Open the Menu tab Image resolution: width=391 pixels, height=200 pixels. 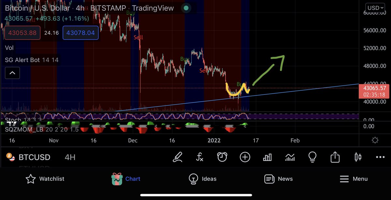[354, 179]
